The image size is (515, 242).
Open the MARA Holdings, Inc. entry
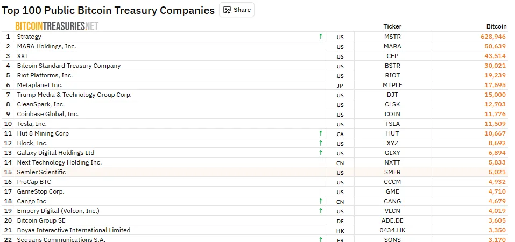point(47,46)
